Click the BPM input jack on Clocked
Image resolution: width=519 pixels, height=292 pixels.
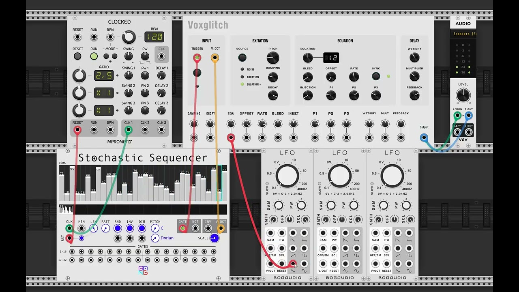pyautogui.click(x=110, y=37)
